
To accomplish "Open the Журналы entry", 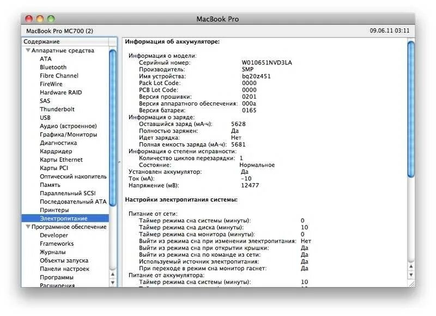I will tap(53, 252).
